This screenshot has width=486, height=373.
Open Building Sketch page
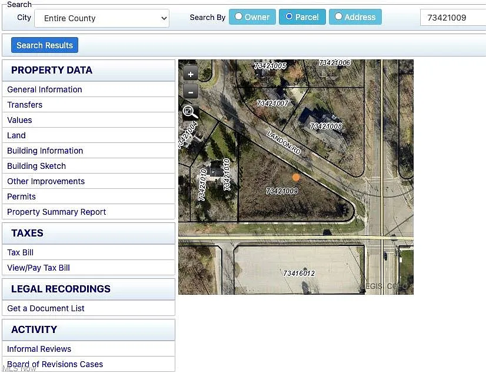click(36, 166)
